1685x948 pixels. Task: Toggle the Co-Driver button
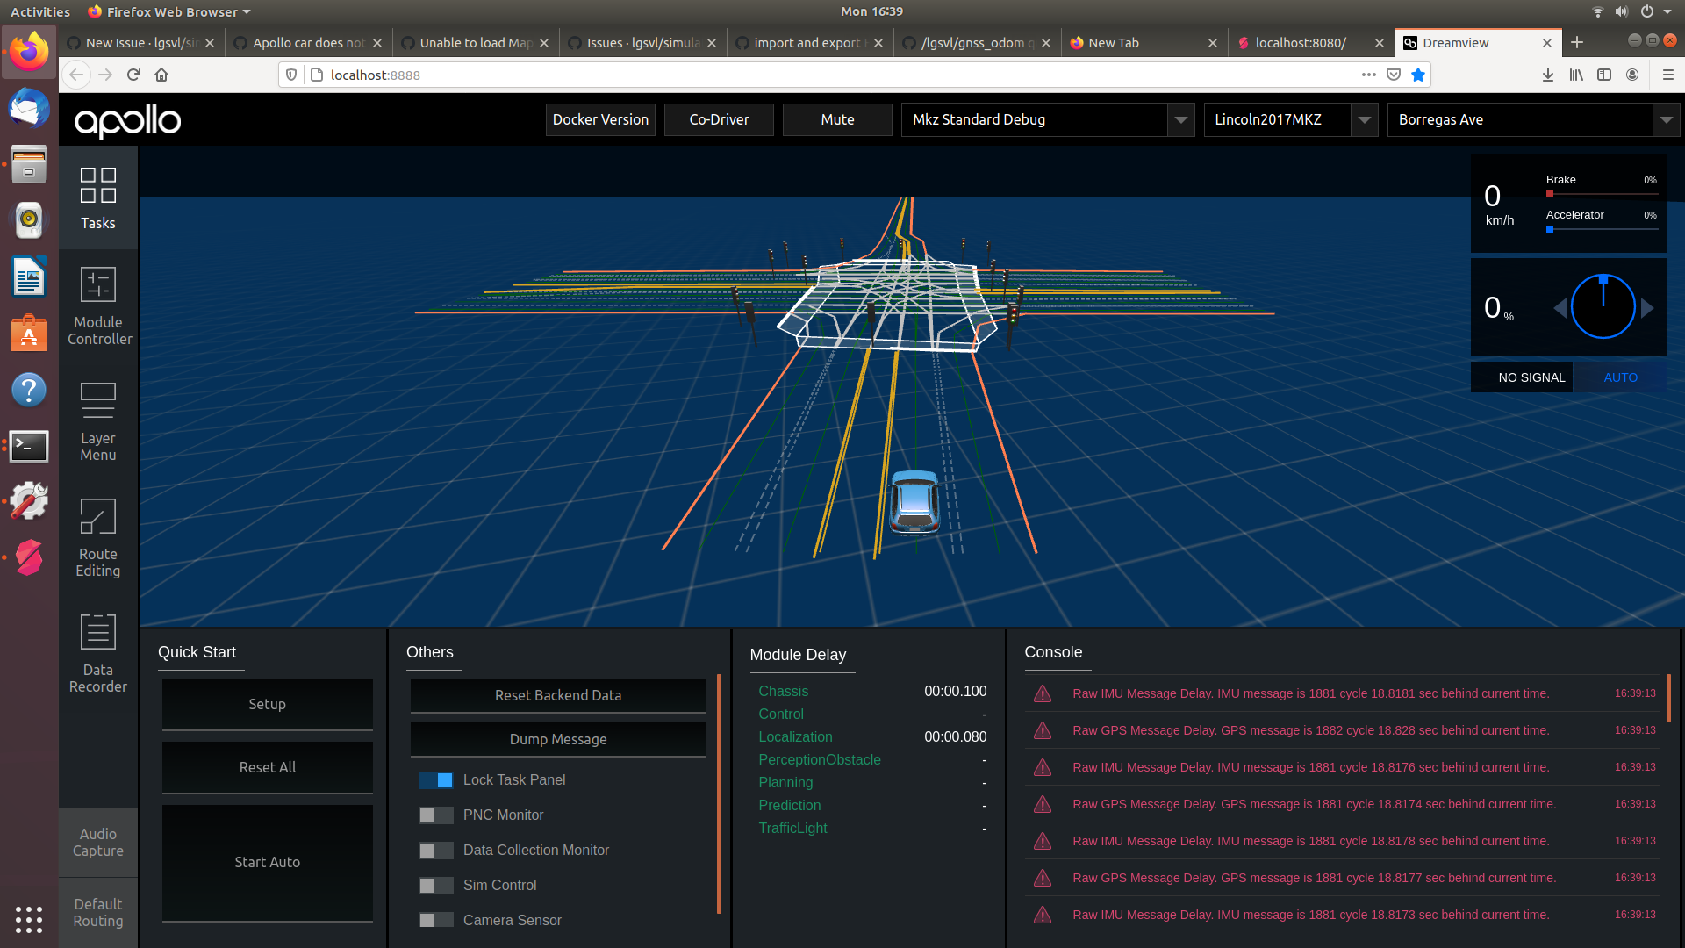[719, 119]
